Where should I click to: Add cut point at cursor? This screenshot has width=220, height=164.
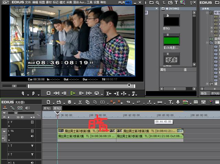click(149, 102)
